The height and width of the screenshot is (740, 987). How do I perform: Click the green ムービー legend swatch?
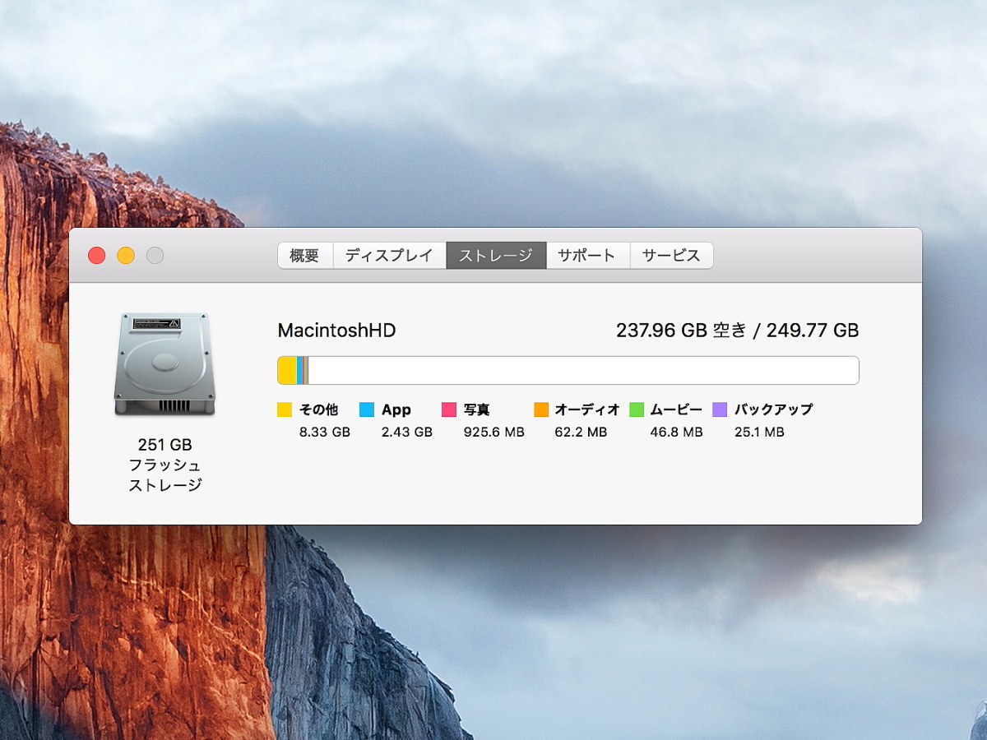click(x=637, y=409)
